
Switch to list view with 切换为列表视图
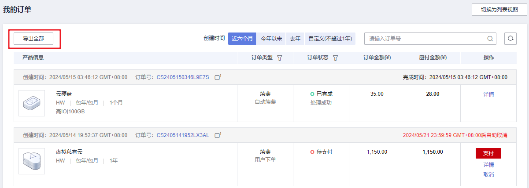point(499,10)
